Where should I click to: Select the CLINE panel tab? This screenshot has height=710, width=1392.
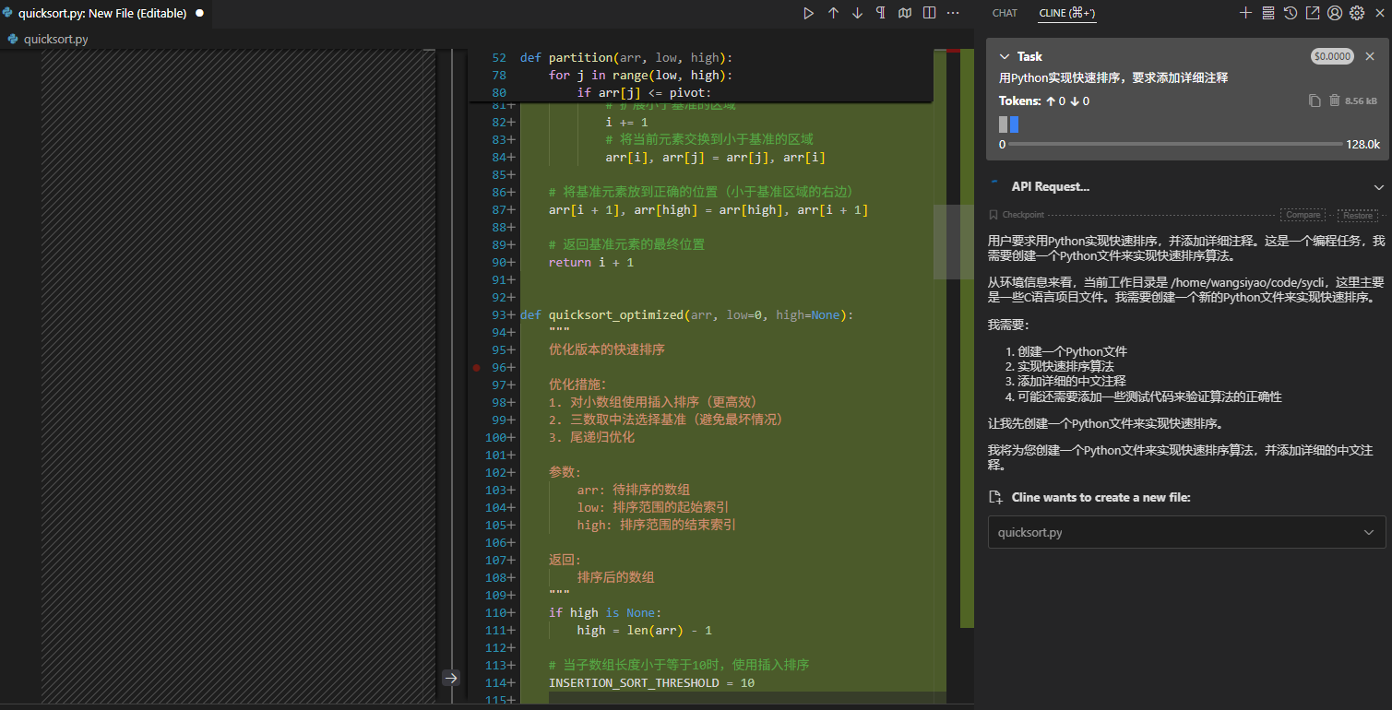click(1067, 13)
